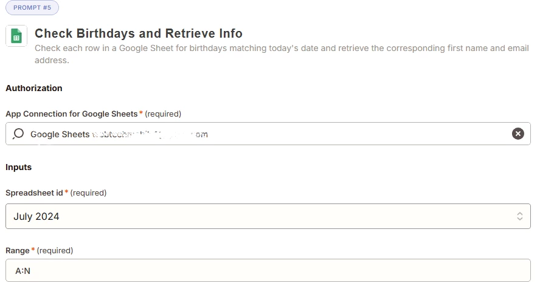Click the prompt description text below the title

[282, 54]
